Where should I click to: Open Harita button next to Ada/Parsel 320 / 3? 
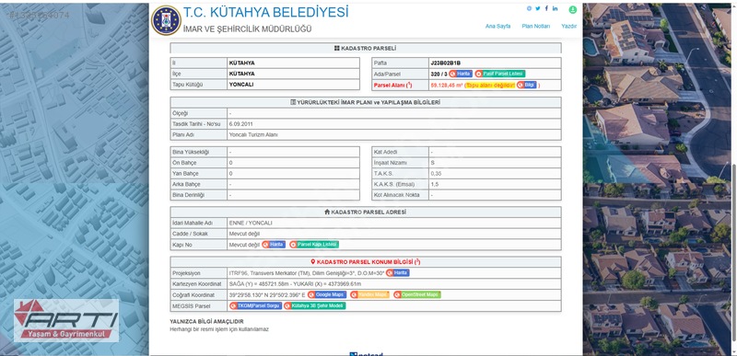pos(461,74)
